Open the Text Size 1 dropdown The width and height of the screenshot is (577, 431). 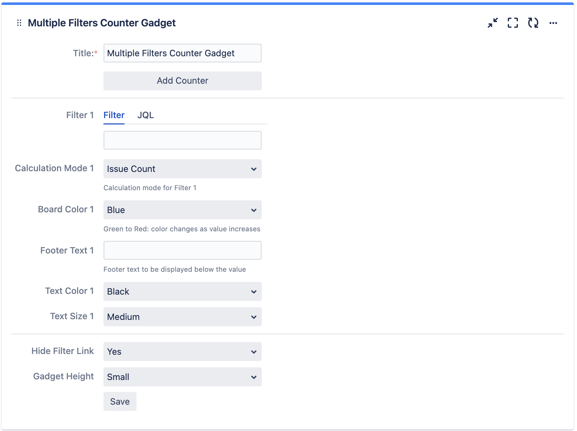click(182, 317)
